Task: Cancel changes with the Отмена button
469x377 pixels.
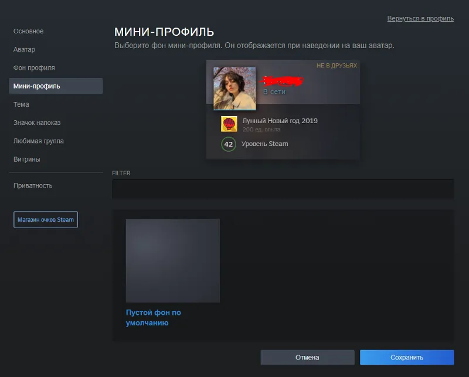Action: 307,357
